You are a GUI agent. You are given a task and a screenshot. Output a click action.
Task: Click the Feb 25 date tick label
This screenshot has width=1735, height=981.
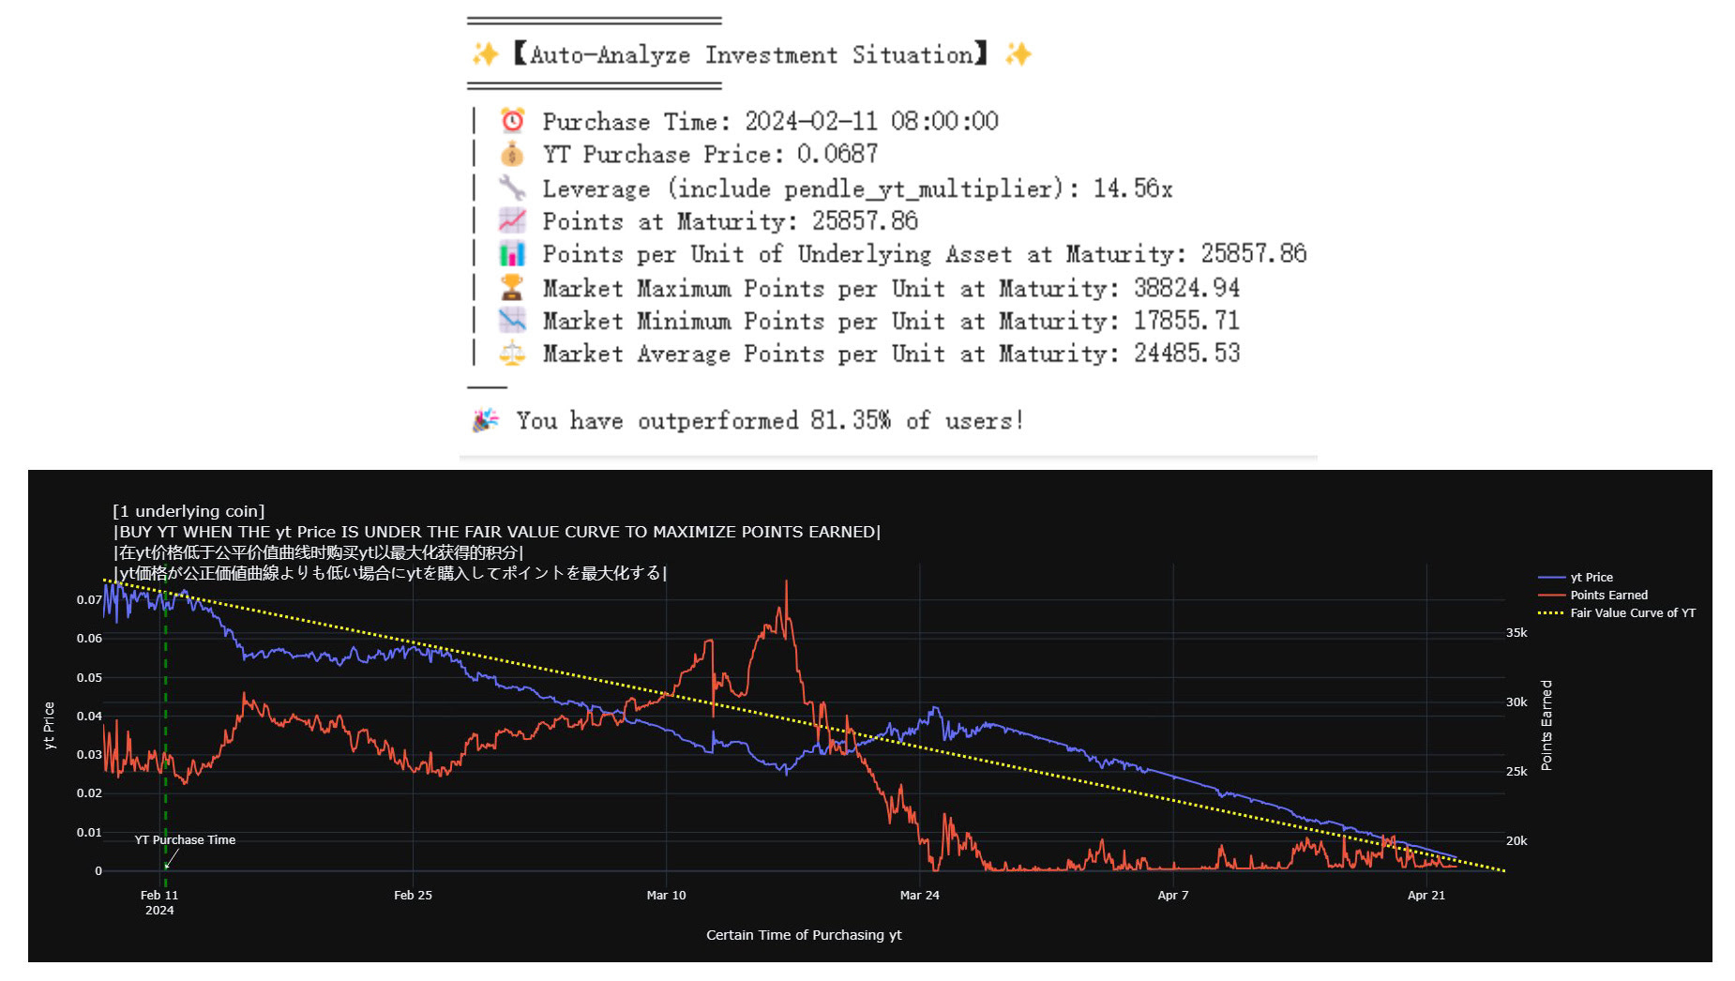(x=413, y=896)
